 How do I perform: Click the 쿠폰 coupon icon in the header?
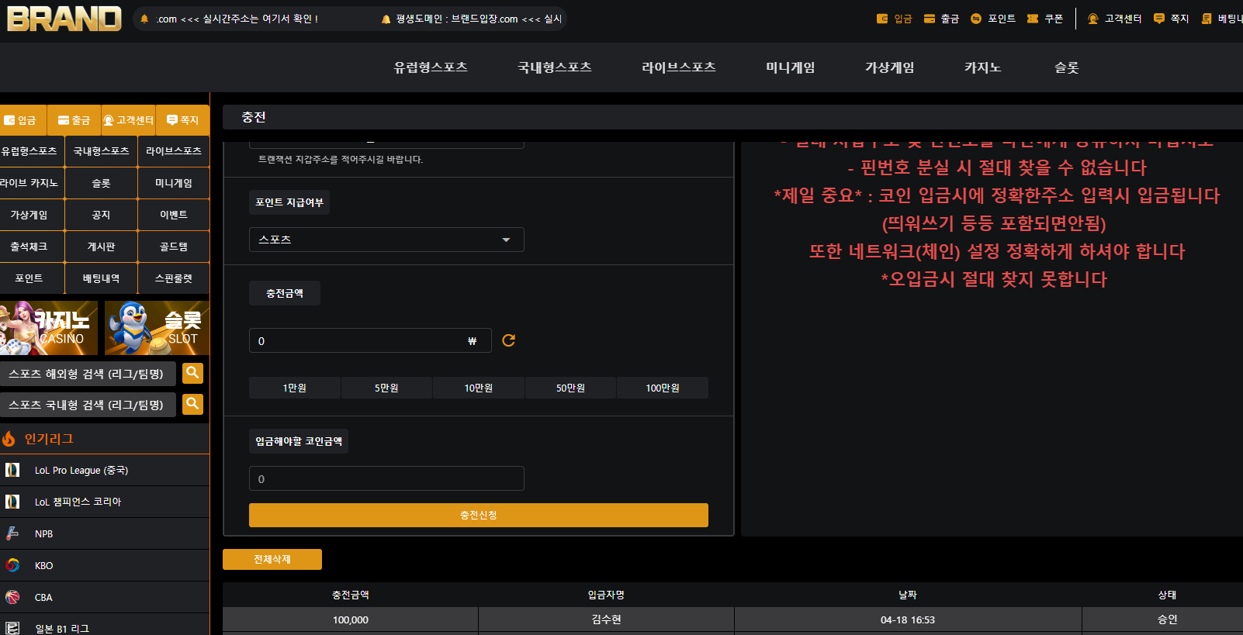(x=1033, y=19)
